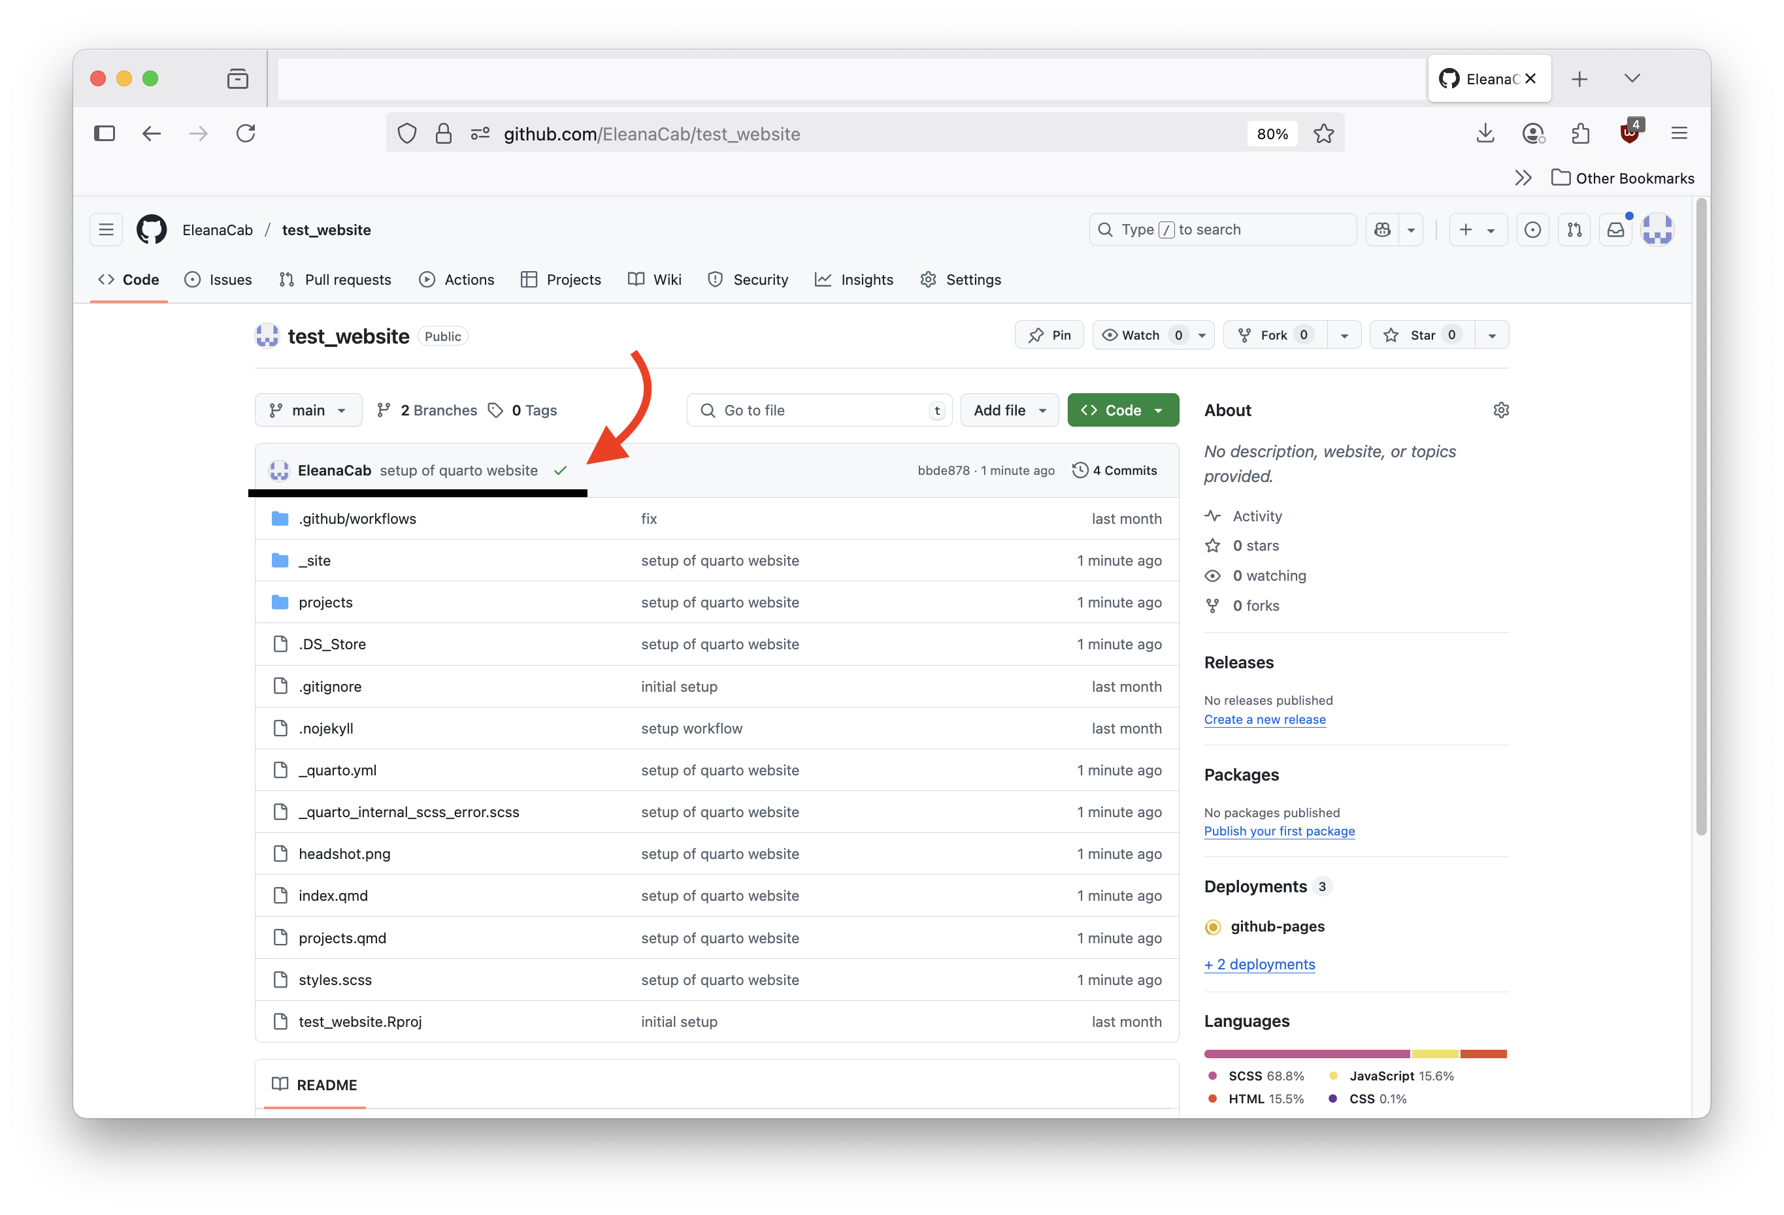Open the Insights tab
Screen dimensions: 1784x1215
point(853,280)
